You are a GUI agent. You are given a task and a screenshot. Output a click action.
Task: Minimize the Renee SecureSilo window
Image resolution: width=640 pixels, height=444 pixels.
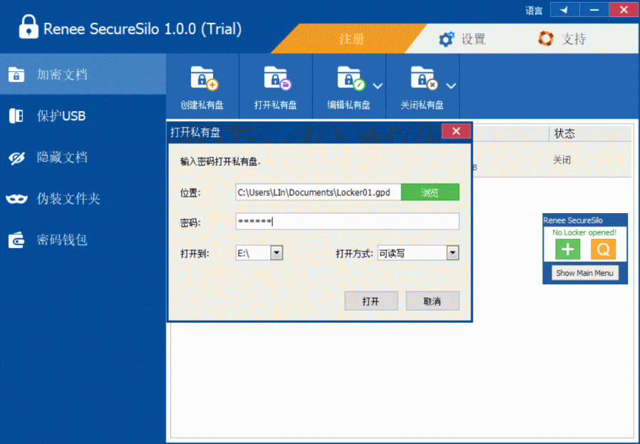point(594,10)
